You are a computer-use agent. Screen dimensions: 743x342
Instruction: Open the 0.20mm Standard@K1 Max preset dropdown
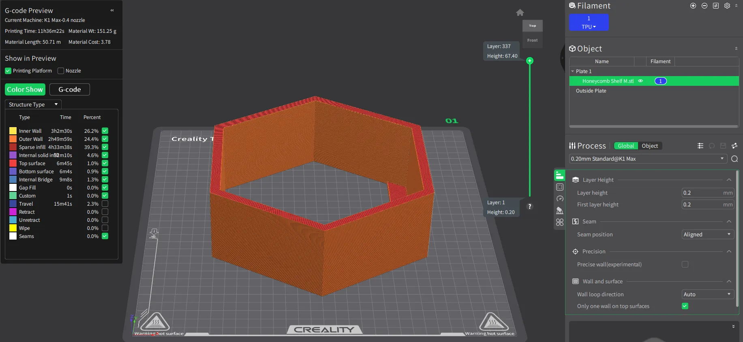tap(648, 159)
